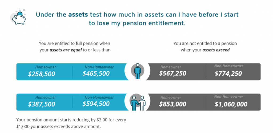This screenshot has width=273, height=133.
Task: Click Homeowner label in single blue bar
Action: click(x=46, y=67)
